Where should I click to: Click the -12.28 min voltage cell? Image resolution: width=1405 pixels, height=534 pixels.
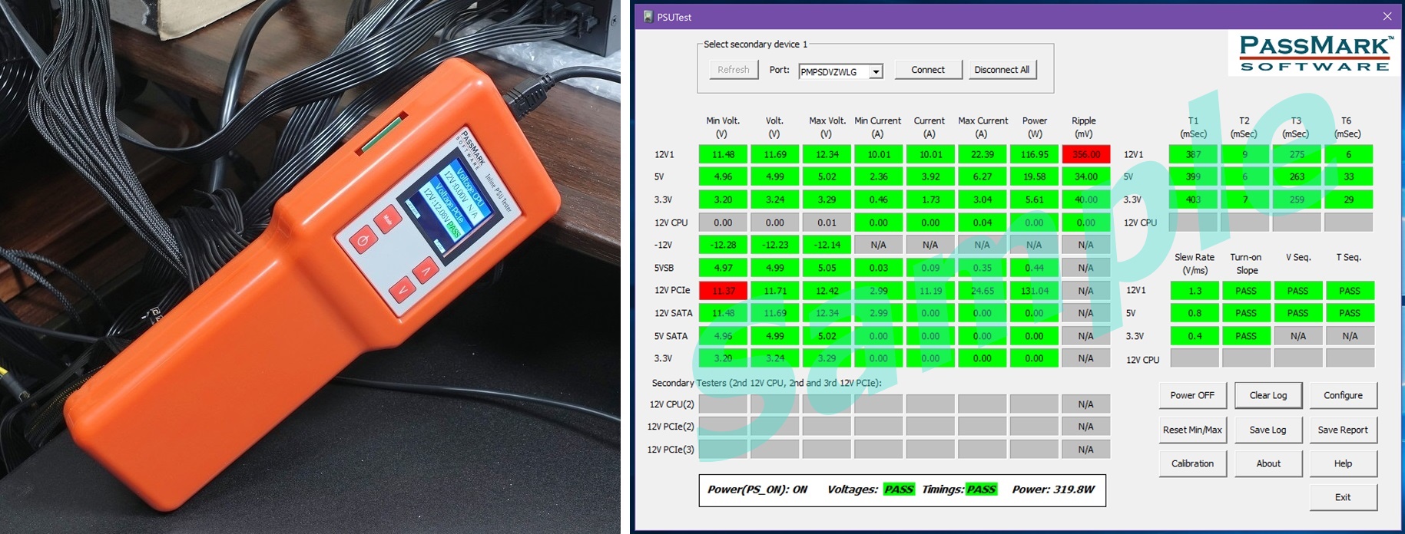pyautogui.click(x=723, y=245)
